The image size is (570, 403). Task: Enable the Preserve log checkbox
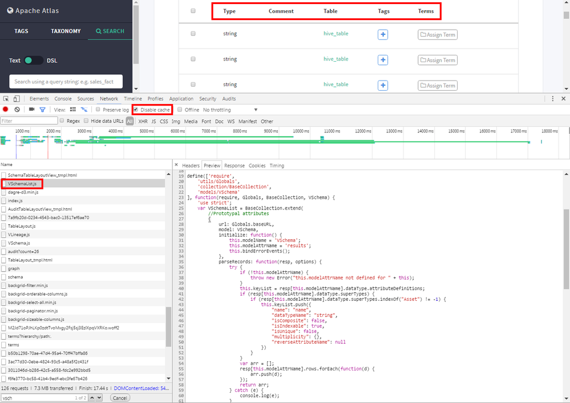coord(98,110)
